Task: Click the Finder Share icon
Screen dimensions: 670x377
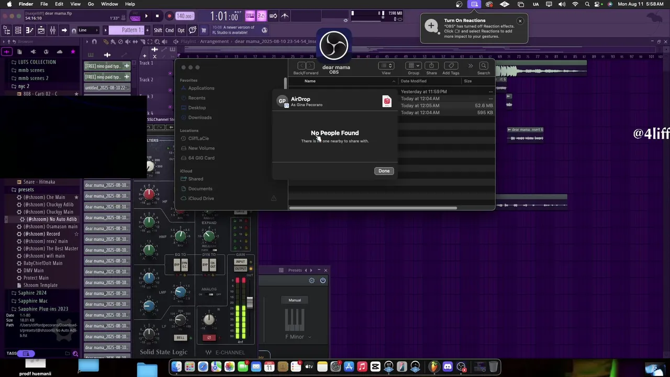Action: 431,65
